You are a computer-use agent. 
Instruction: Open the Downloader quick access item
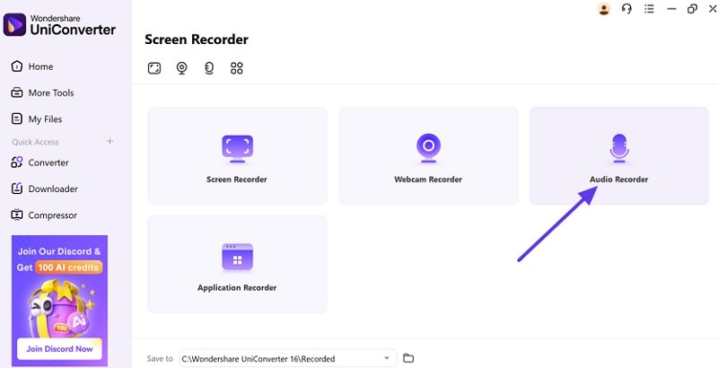click(44, 188)
